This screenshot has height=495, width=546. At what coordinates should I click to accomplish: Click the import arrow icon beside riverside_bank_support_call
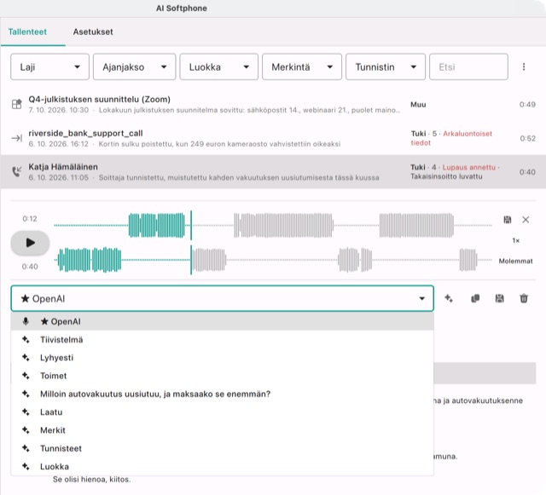pyautogui.click(x=17, y=138)
